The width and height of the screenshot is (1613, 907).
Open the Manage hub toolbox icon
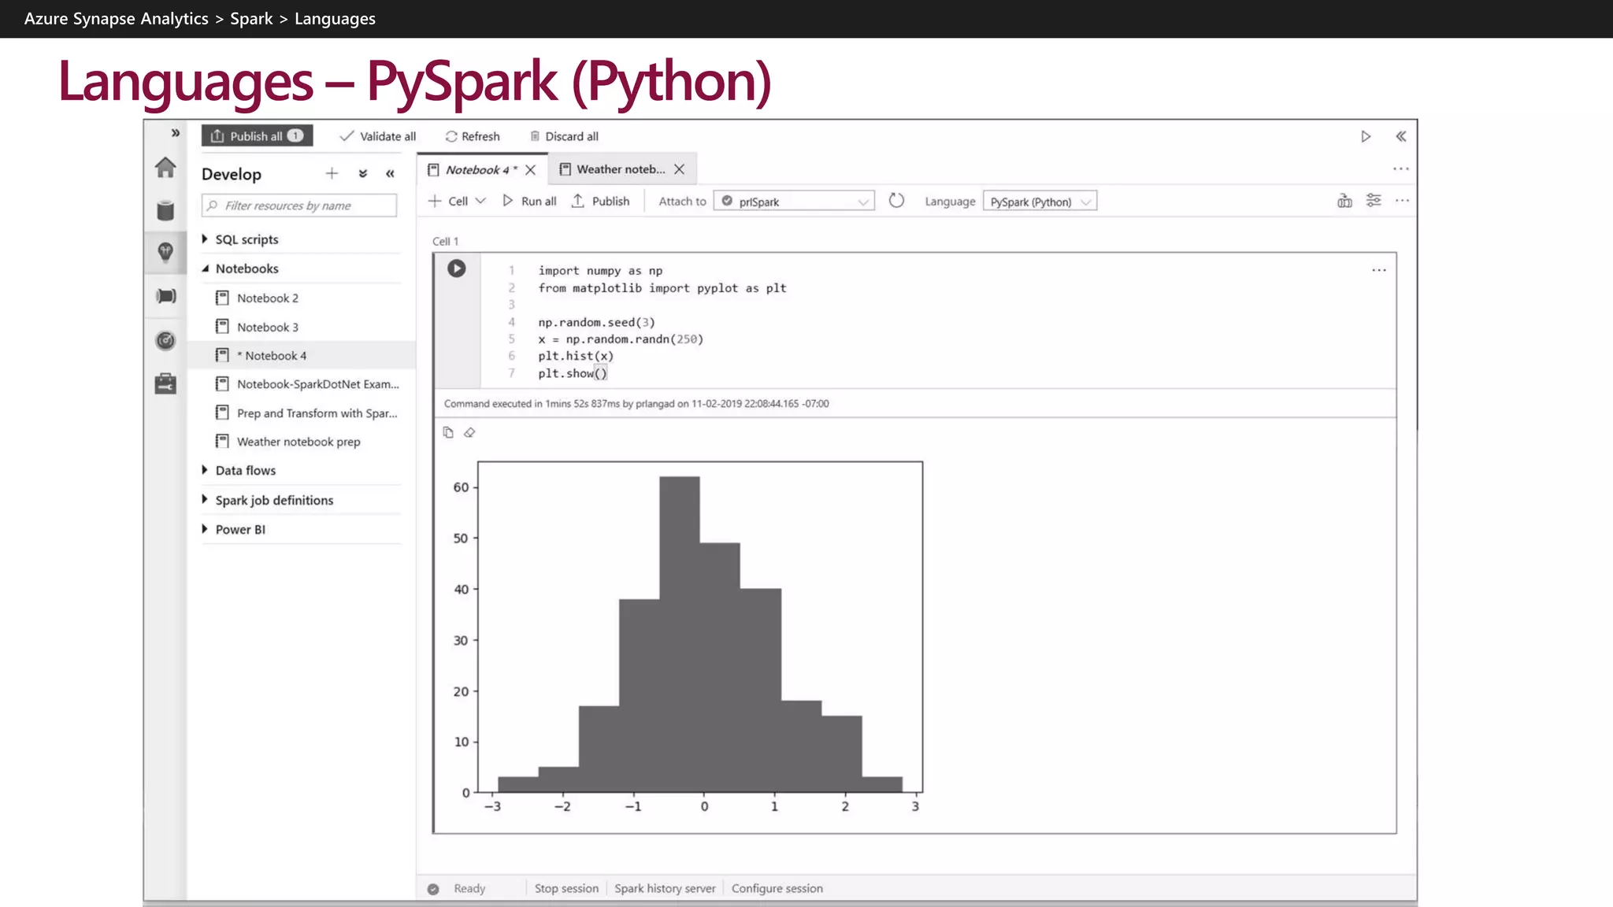165,383
